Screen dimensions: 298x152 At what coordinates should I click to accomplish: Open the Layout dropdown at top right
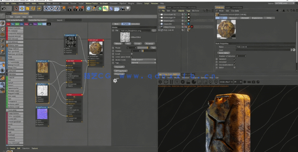coord(285,3)
